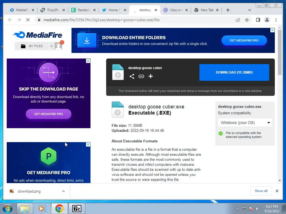Click purple GET MEDIAFIRE PRO button

pyautogui.click(x=49, y=114)
